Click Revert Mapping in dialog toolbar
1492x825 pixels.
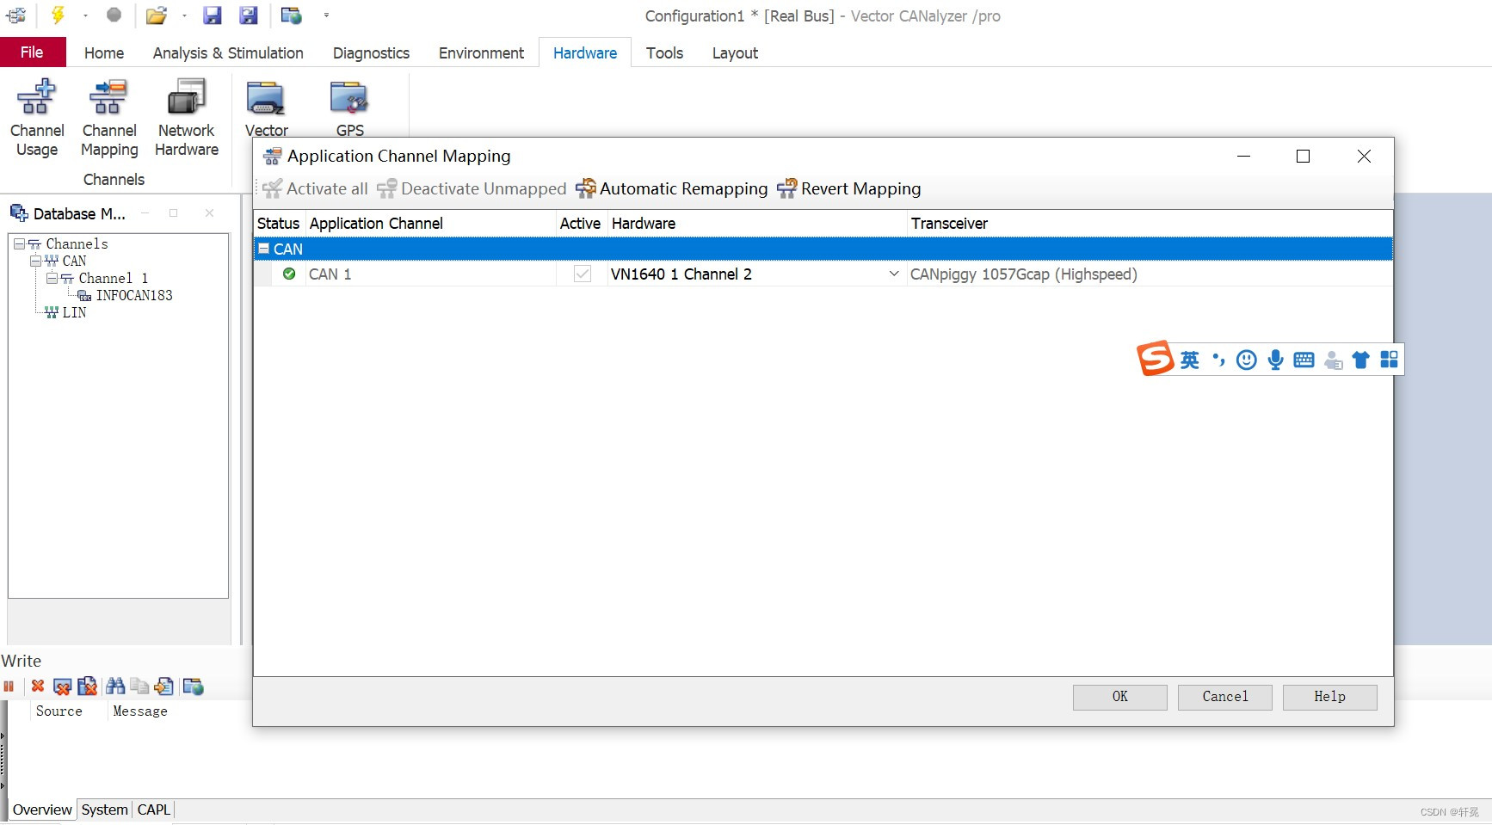[849, 188]
